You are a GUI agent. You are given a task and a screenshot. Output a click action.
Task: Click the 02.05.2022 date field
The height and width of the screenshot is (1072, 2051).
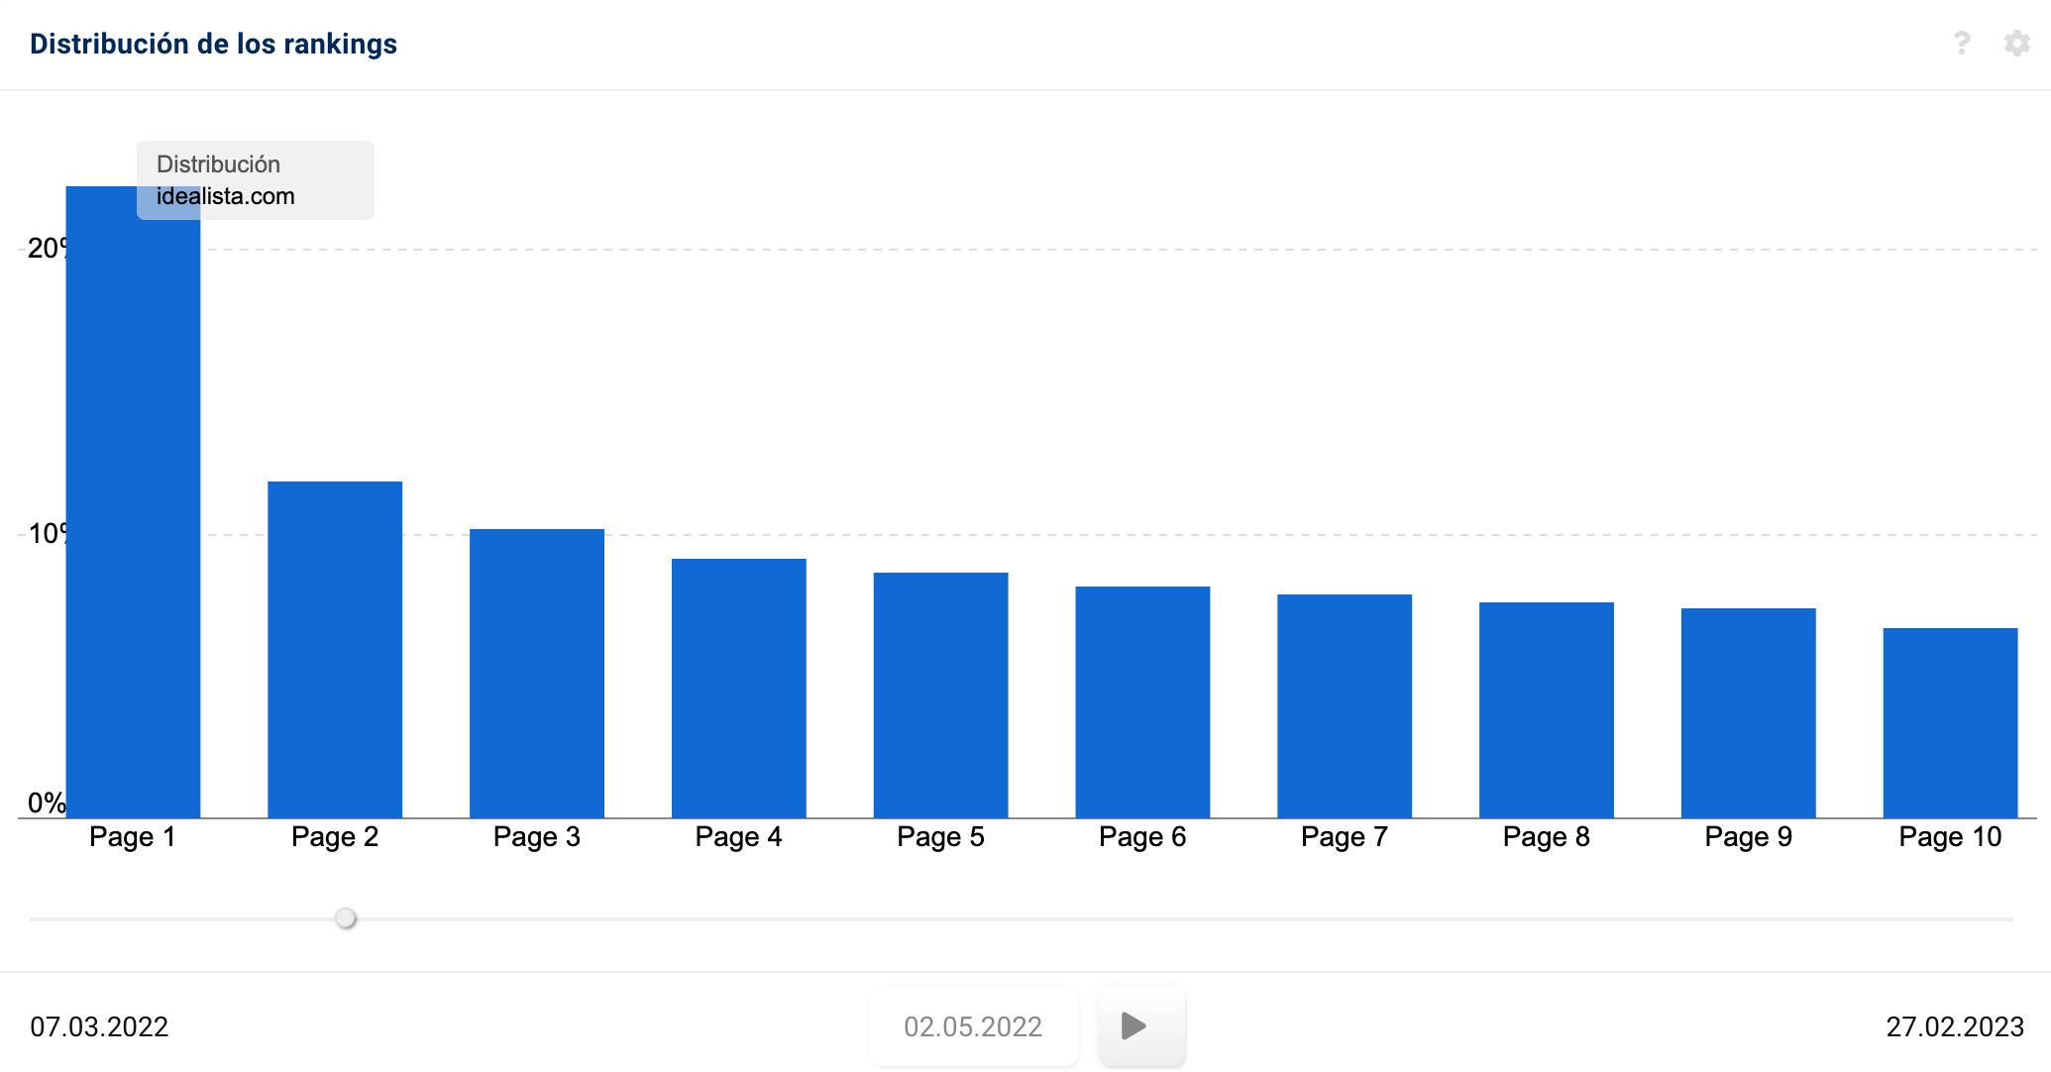[972, 1026]
